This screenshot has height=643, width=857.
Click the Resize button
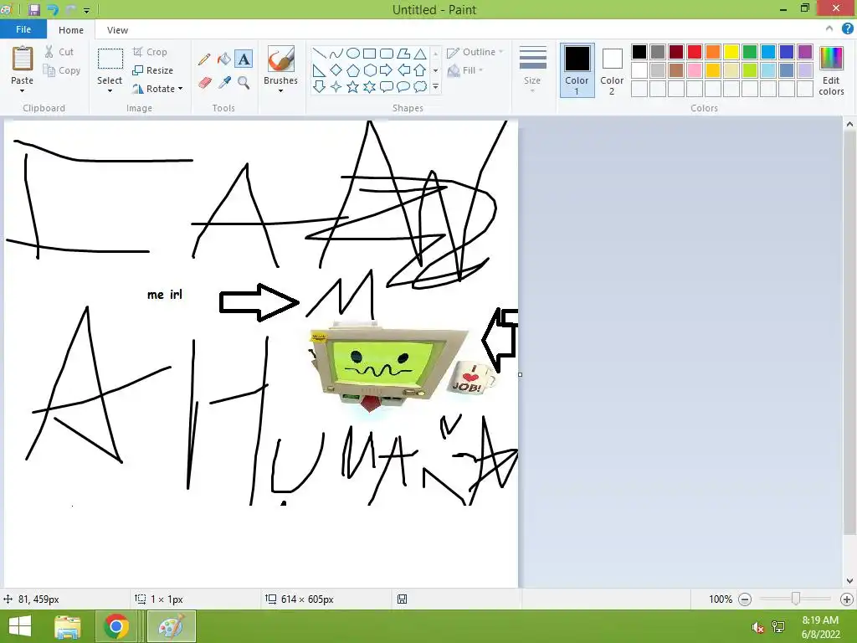pos(153,70)
